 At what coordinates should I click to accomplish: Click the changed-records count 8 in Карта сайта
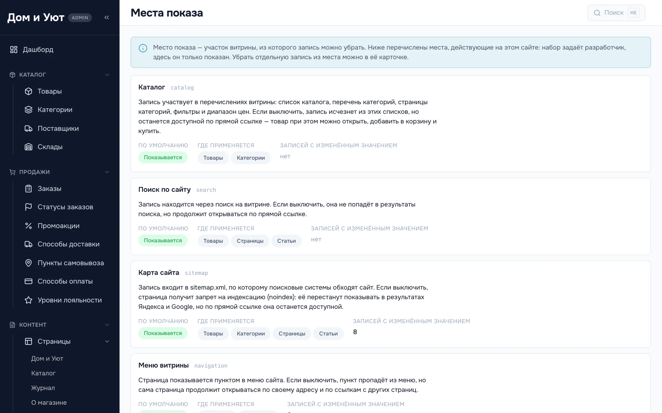(355, 332)
